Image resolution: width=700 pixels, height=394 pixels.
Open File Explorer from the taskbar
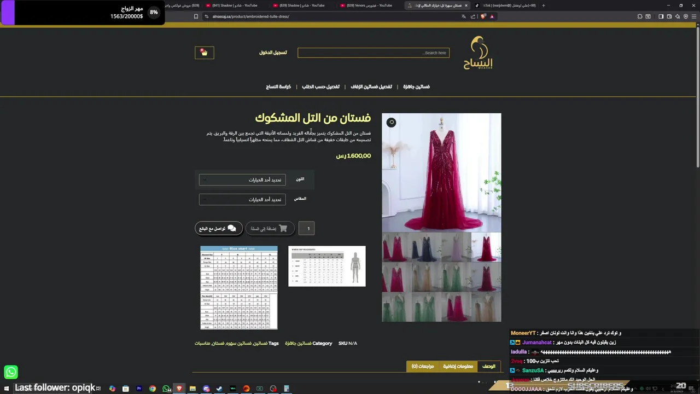[x=192, y=389]
